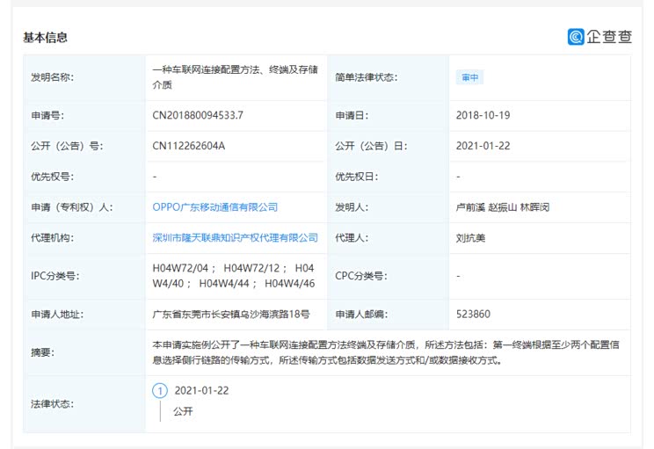Screen dimensions: 654x449
Task: Click the 企查查 logo icon
Action: click(577, 37)
